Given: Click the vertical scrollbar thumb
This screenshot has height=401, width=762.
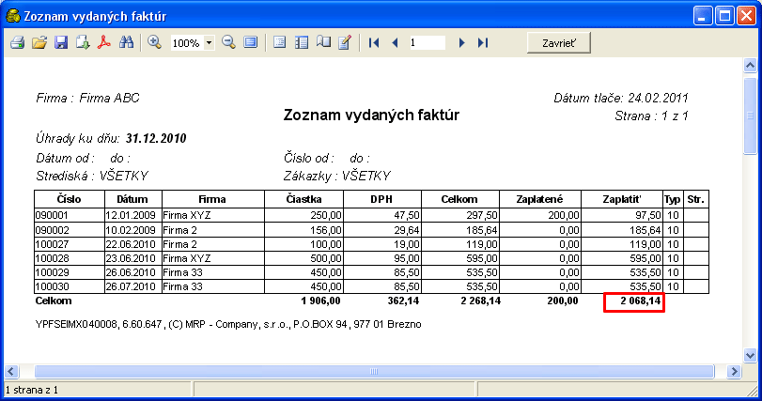Looking at the screenshot, I should click(750, 116).
